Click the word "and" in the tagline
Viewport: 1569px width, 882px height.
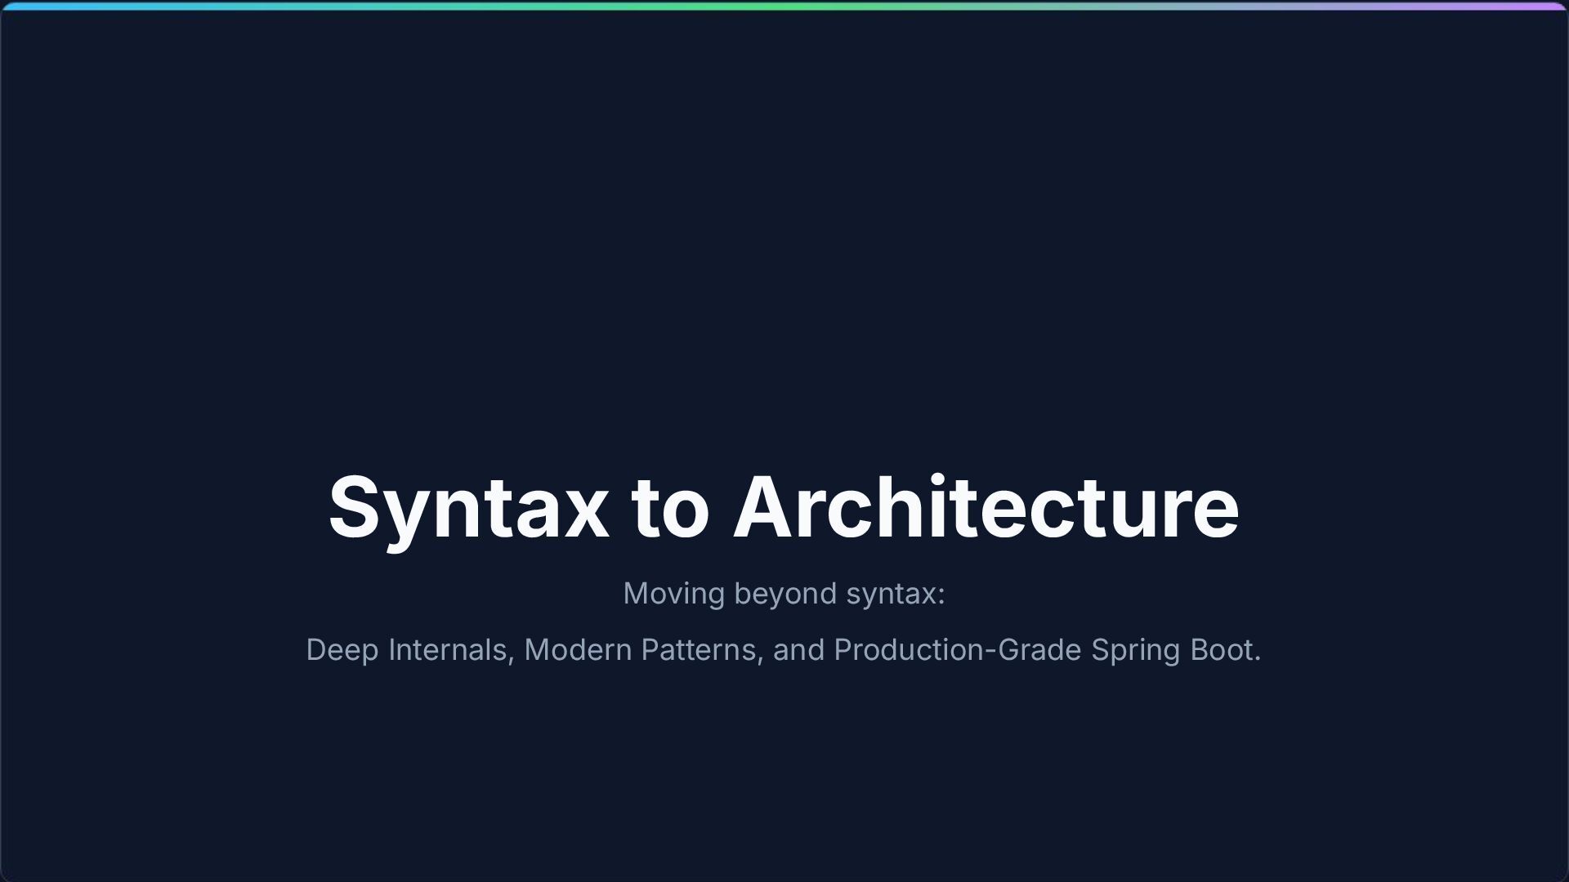click(798, 650)
